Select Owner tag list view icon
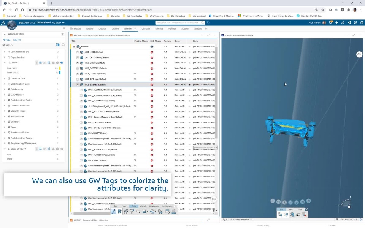 click(x=40, y=63)
